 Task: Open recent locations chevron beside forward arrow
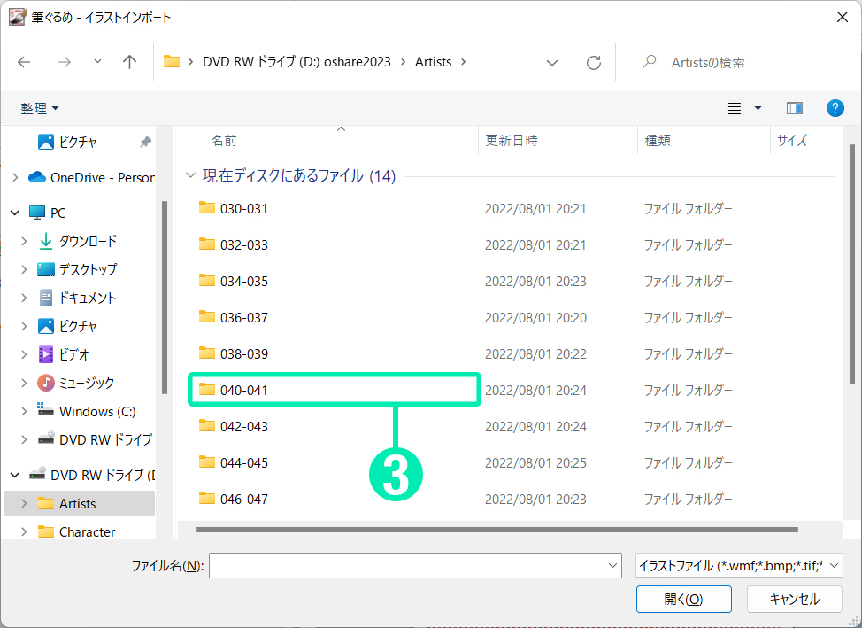[x=97, y=62]
